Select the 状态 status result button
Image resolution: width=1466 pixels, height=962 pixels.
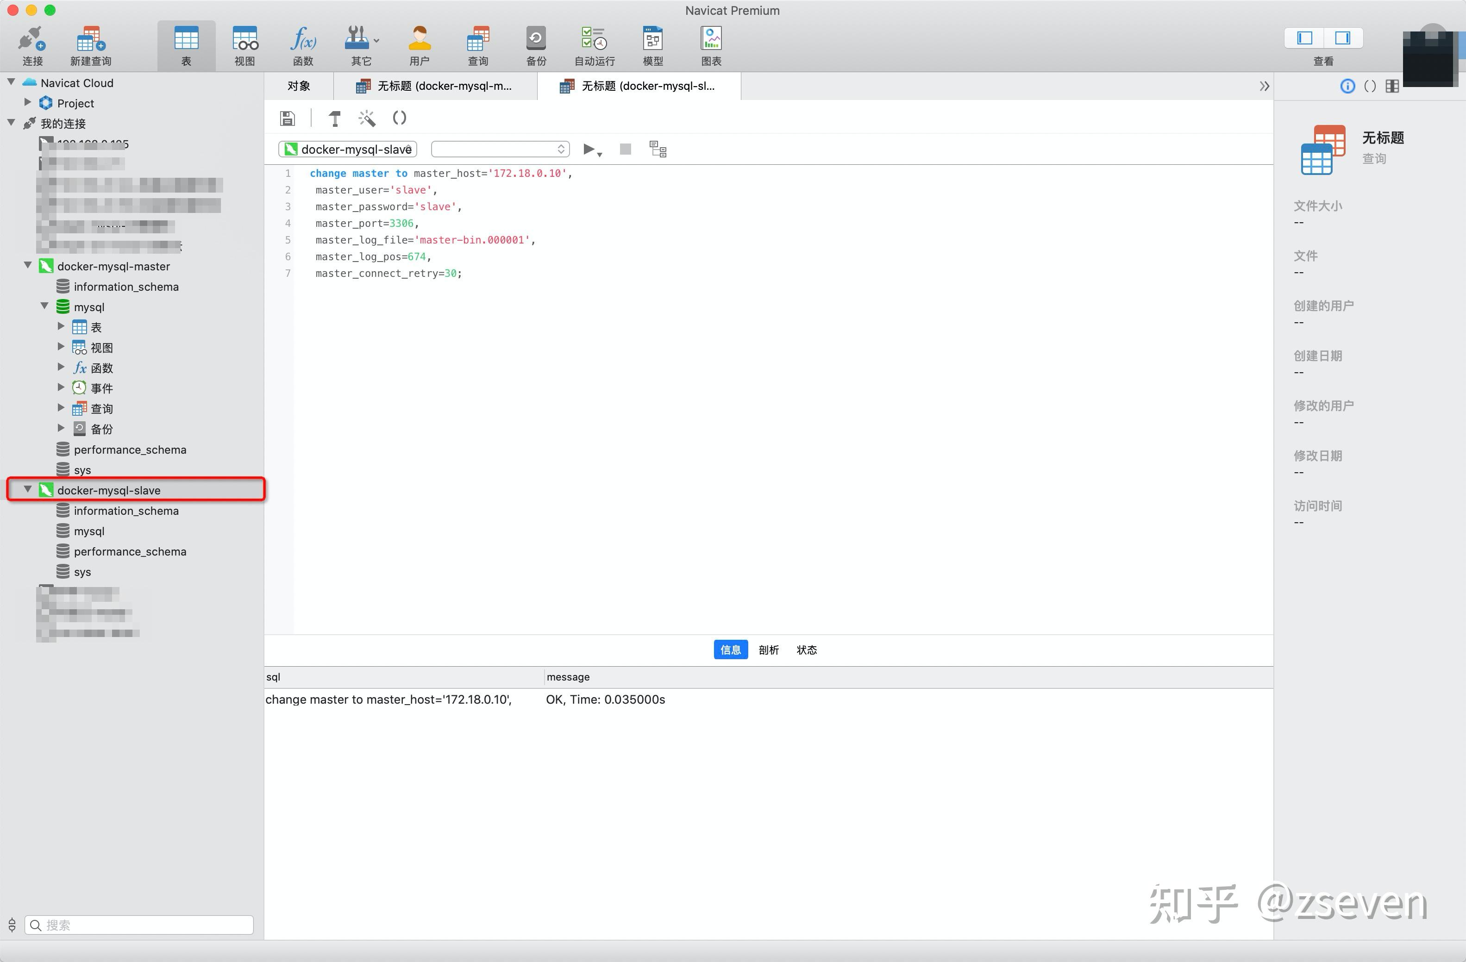(806, 650)
